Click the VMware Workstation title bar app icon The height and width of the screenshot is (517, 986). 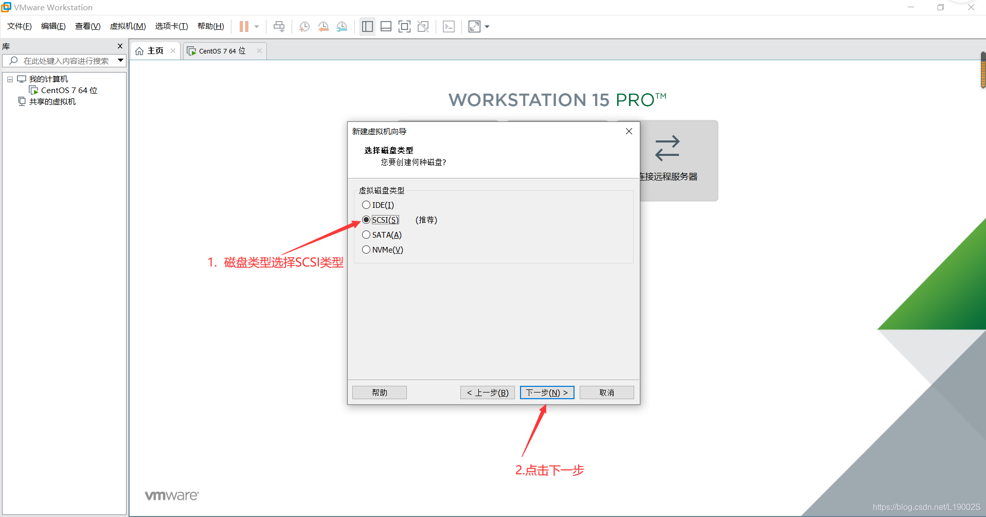pyautogui.click(x=6, y=7)
